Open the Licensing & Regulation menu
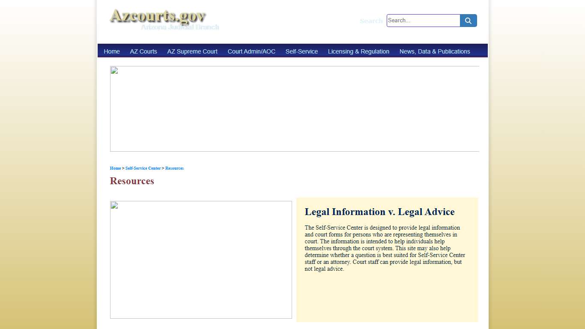585x329 pixels. click(358, 51)
